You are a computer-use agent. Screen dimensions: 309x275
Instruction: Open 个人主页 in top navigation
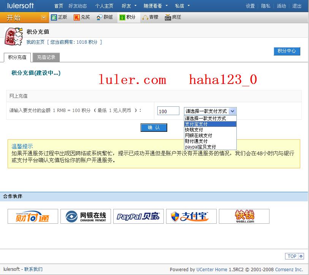(104, 6)
